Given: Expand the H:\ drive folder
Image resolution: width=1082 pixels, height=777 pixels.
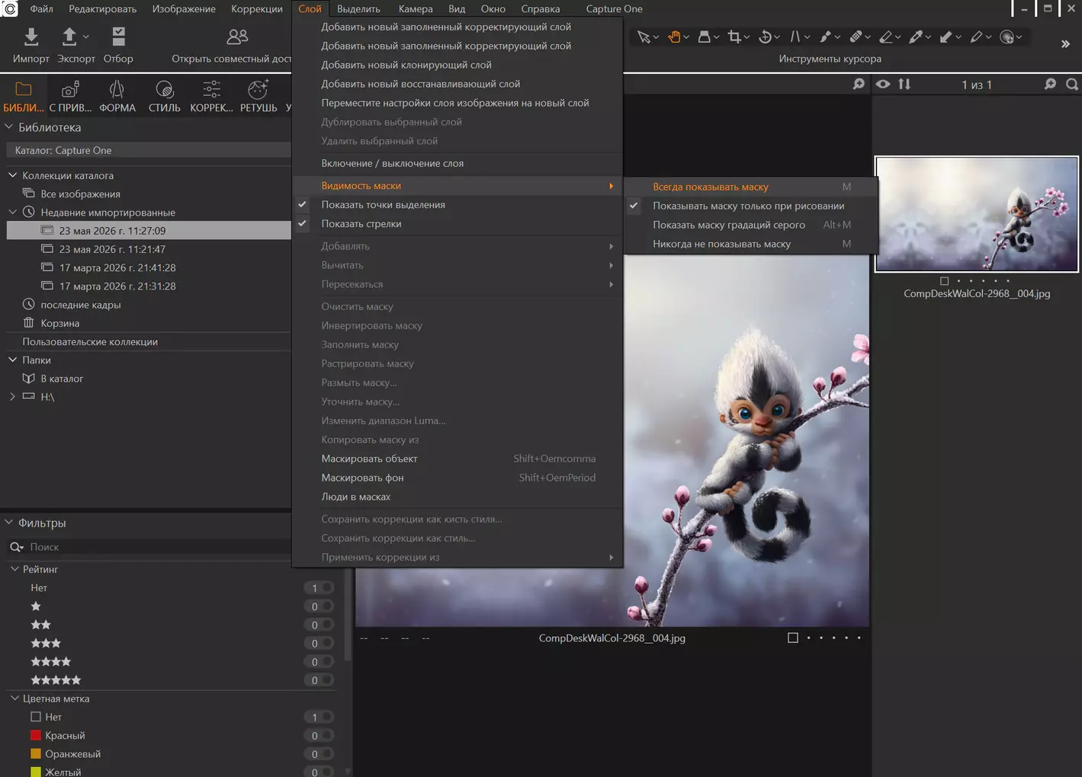Looking at the screenshot, I should 13,397.
